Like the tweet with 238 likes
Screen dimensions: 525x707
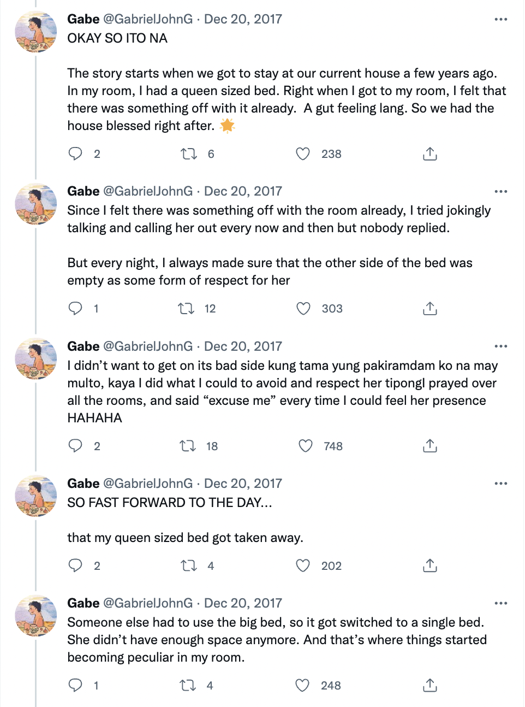coord(303,154)
